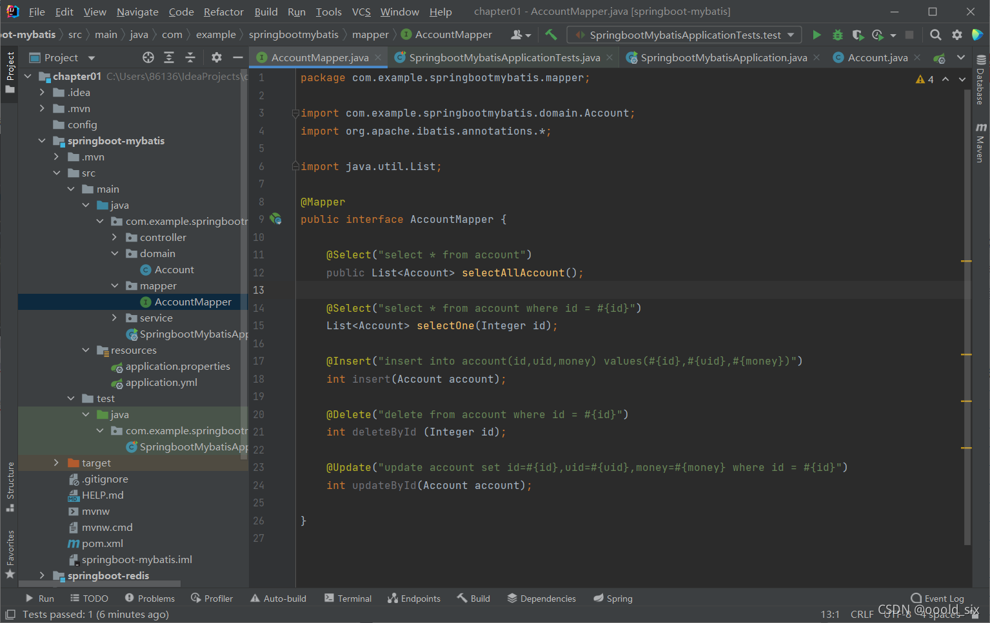Click Select Opened File target icon
The width and height of the screenshot is (990, 623).
pos(148,57)
